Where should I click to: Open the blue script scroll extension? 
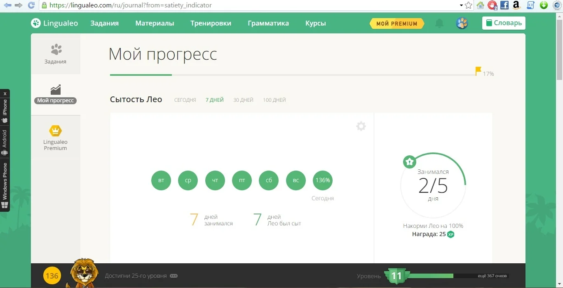pyautogui.click(x=531, y=5)
